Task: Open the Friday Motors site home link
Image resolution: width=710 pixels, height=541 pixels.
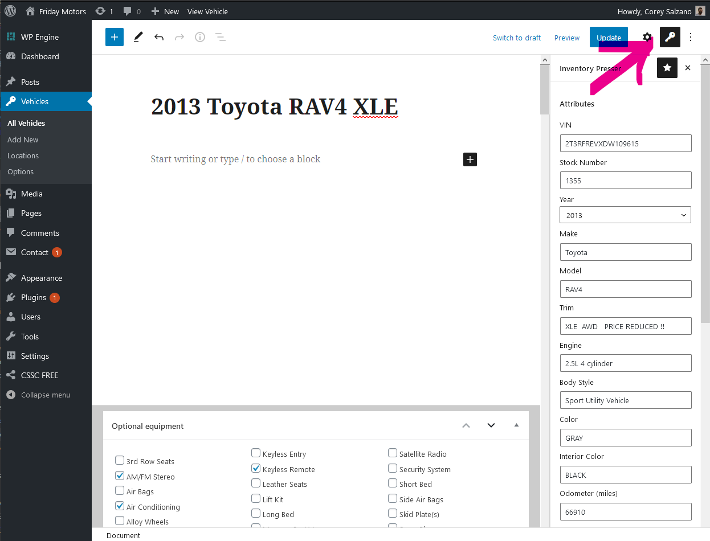Action: 56,11
